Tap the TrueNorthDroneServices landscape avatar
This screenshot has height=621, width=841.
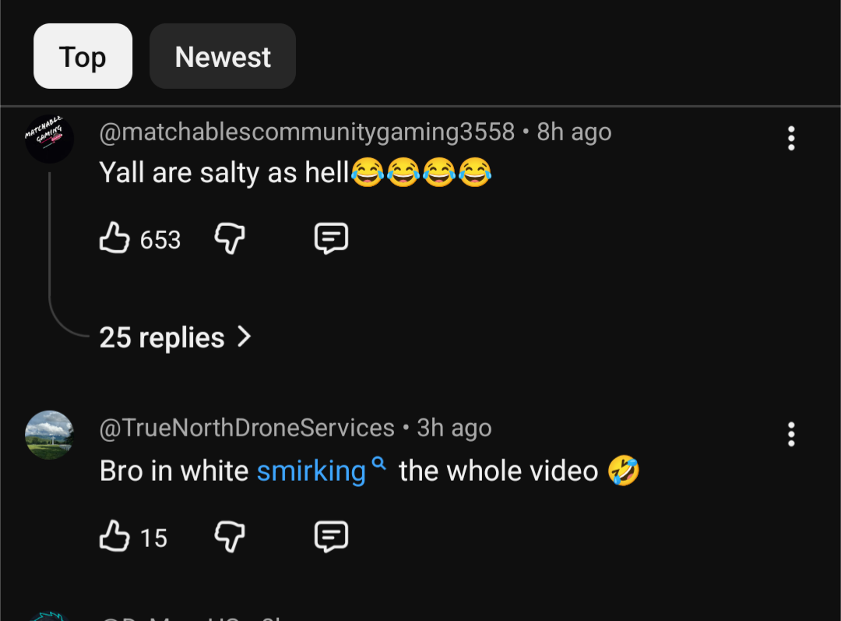tap(49, 435)
